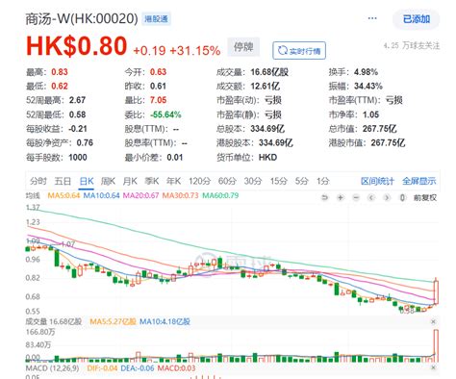The width and height of the screenshot is (456, 379).
Task: Switch to the 分时 chart tab
Action: tap(38, 181)
